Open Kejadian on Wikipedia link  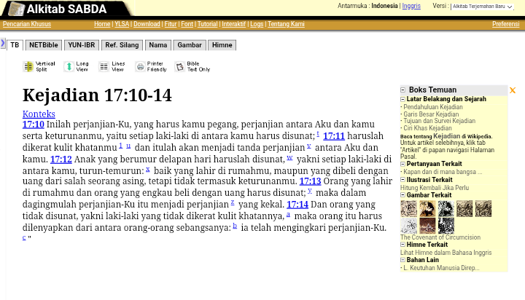pos(446,136)
